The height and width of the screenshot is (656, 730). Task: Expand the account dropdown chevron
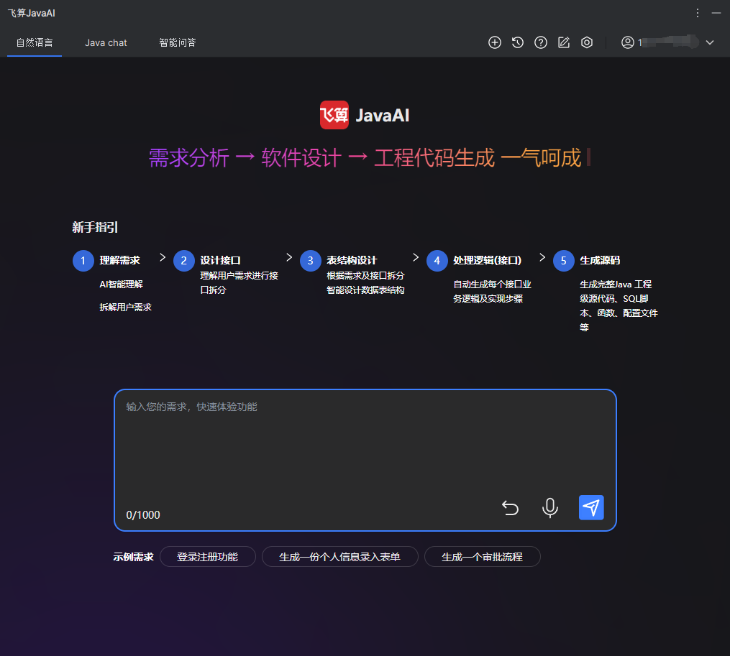pos(710,43)
